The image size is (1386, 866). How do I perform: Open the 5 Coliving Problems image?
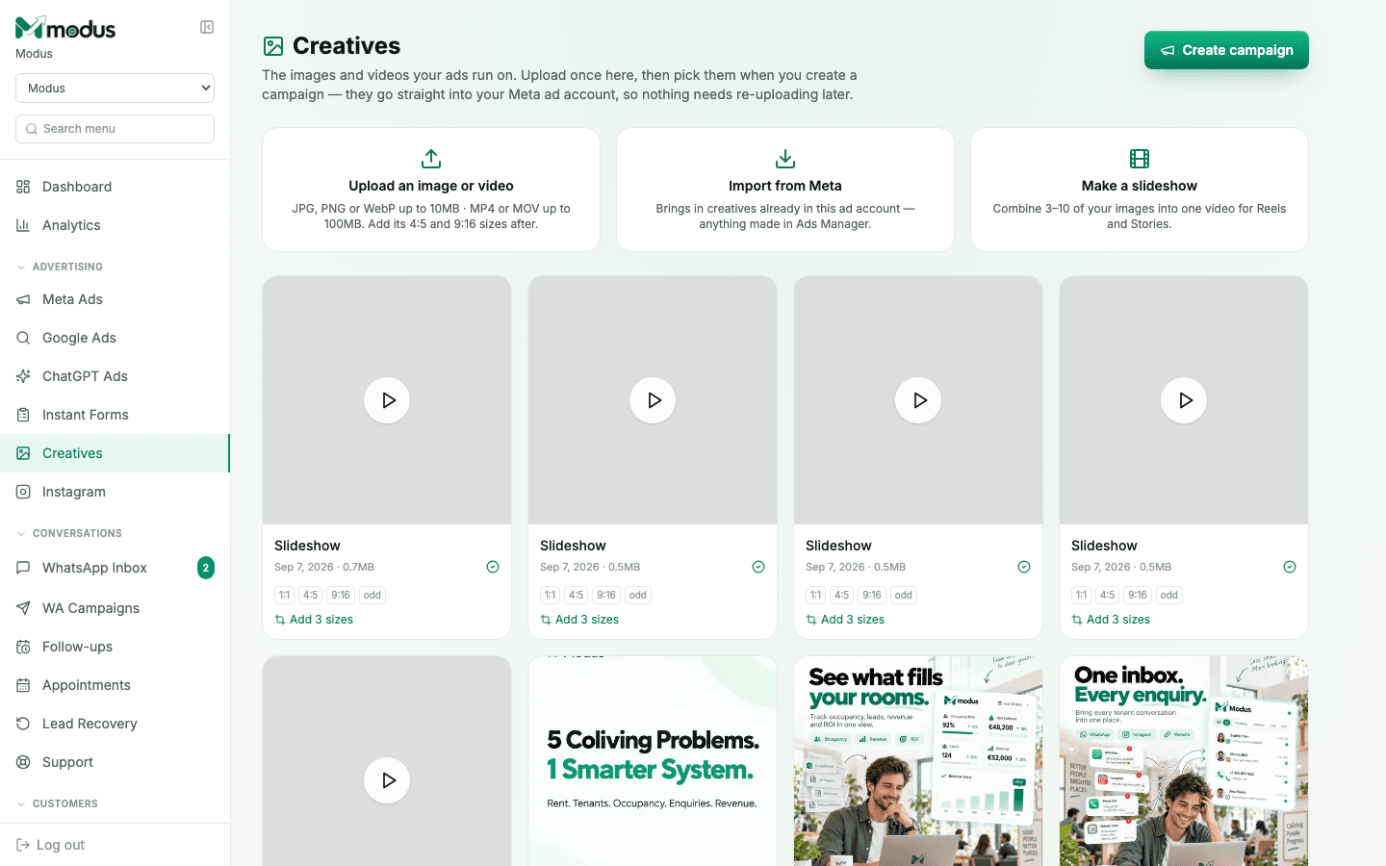click(x=653, y=761)
